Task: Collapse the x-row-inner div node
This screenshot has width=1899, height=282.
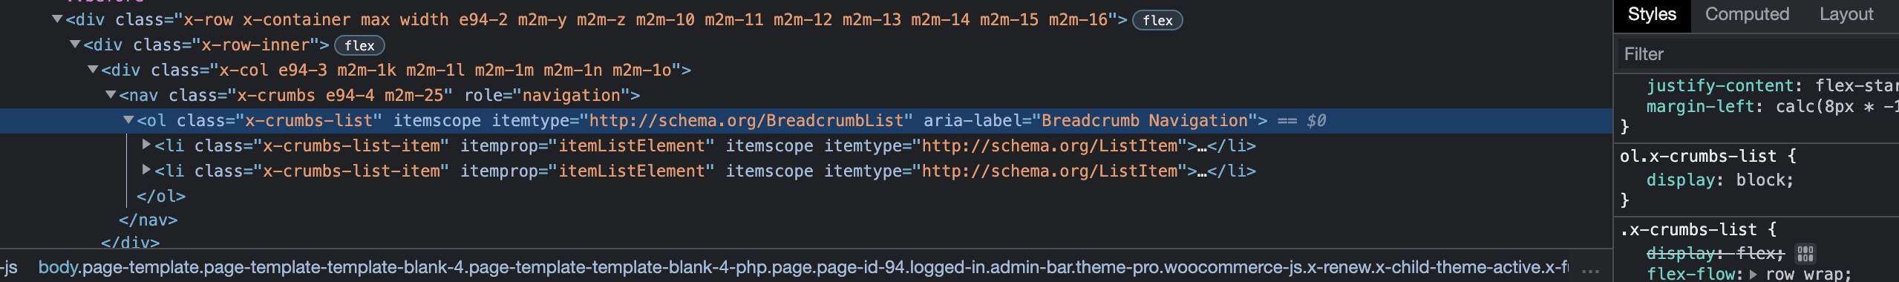Action: point(75,45)
